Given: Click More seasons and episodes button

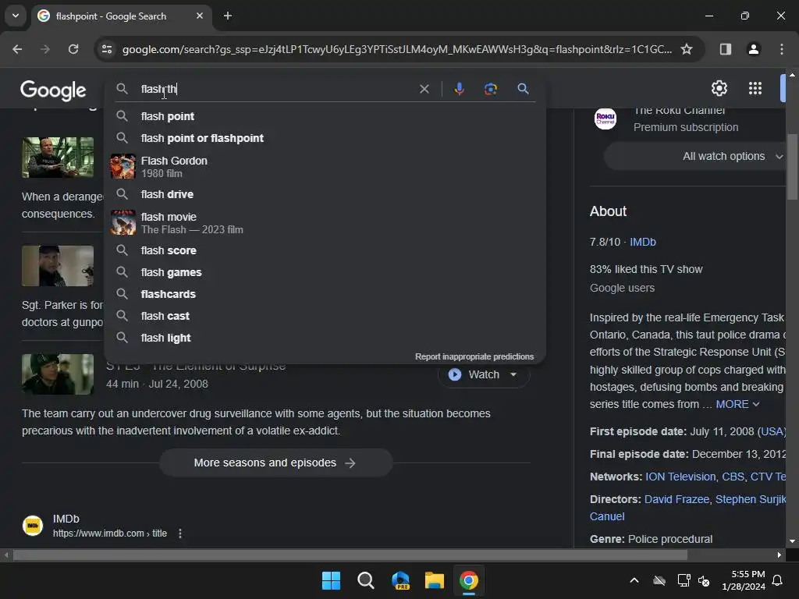Looking at the screenshot, I should pos(275,463).
